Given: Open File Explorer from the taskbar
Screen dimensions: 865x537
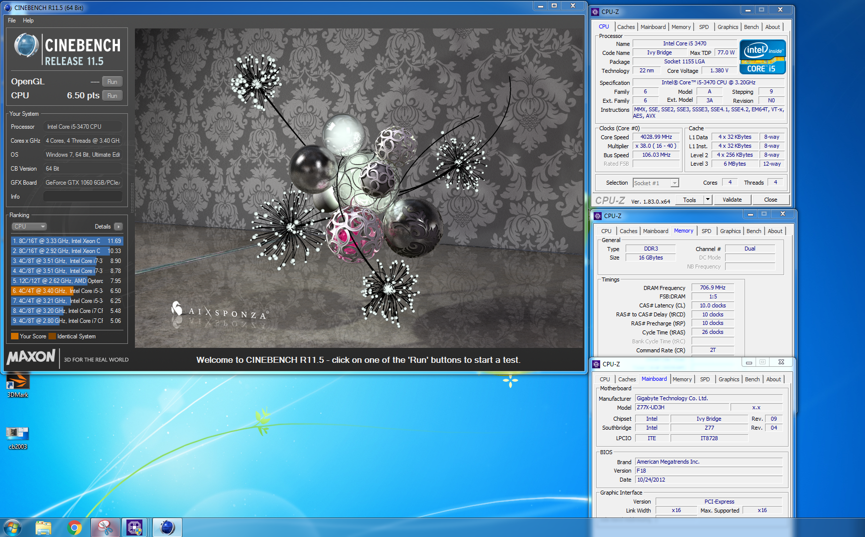Looking at the screenshot, I should point(44,528).
